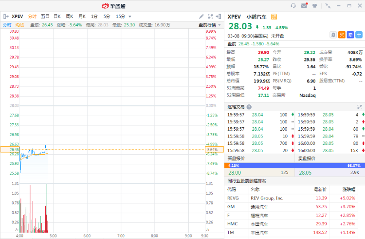
Task: Toggle the left sidebar panel icon
Action: point(5,16)
